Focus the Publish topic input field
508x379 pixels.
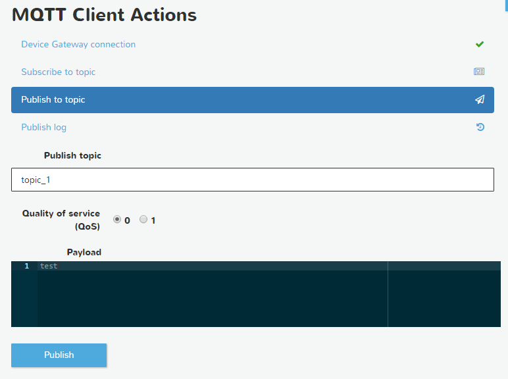(252, 180)
